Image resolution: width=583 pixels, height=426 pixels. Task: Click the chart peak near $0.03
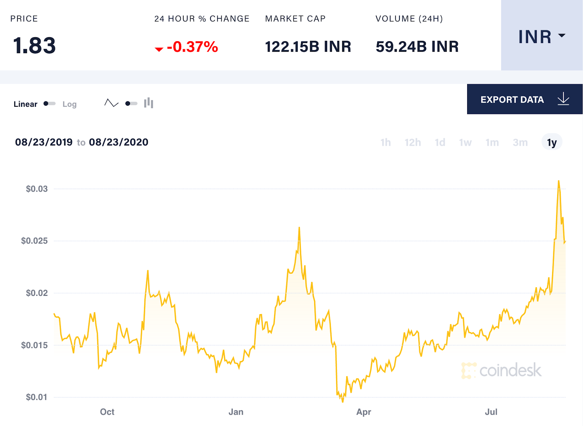pos(559,181)
